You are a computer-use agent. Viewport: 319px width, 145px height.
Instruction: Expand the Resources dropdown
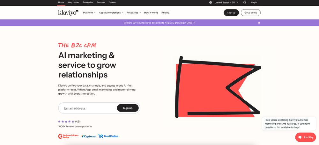[134, 13]
